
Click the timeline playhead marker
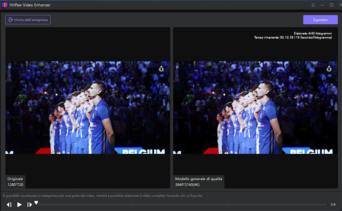[36, 203]
